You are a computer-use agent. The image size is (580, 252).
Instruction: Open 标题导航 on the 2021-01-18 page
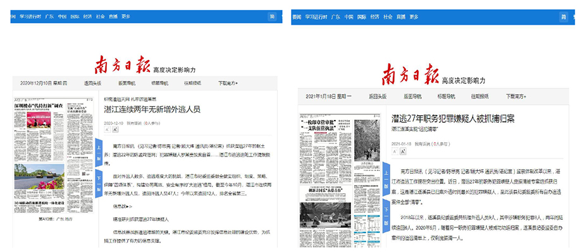click(x=447, y=97)
